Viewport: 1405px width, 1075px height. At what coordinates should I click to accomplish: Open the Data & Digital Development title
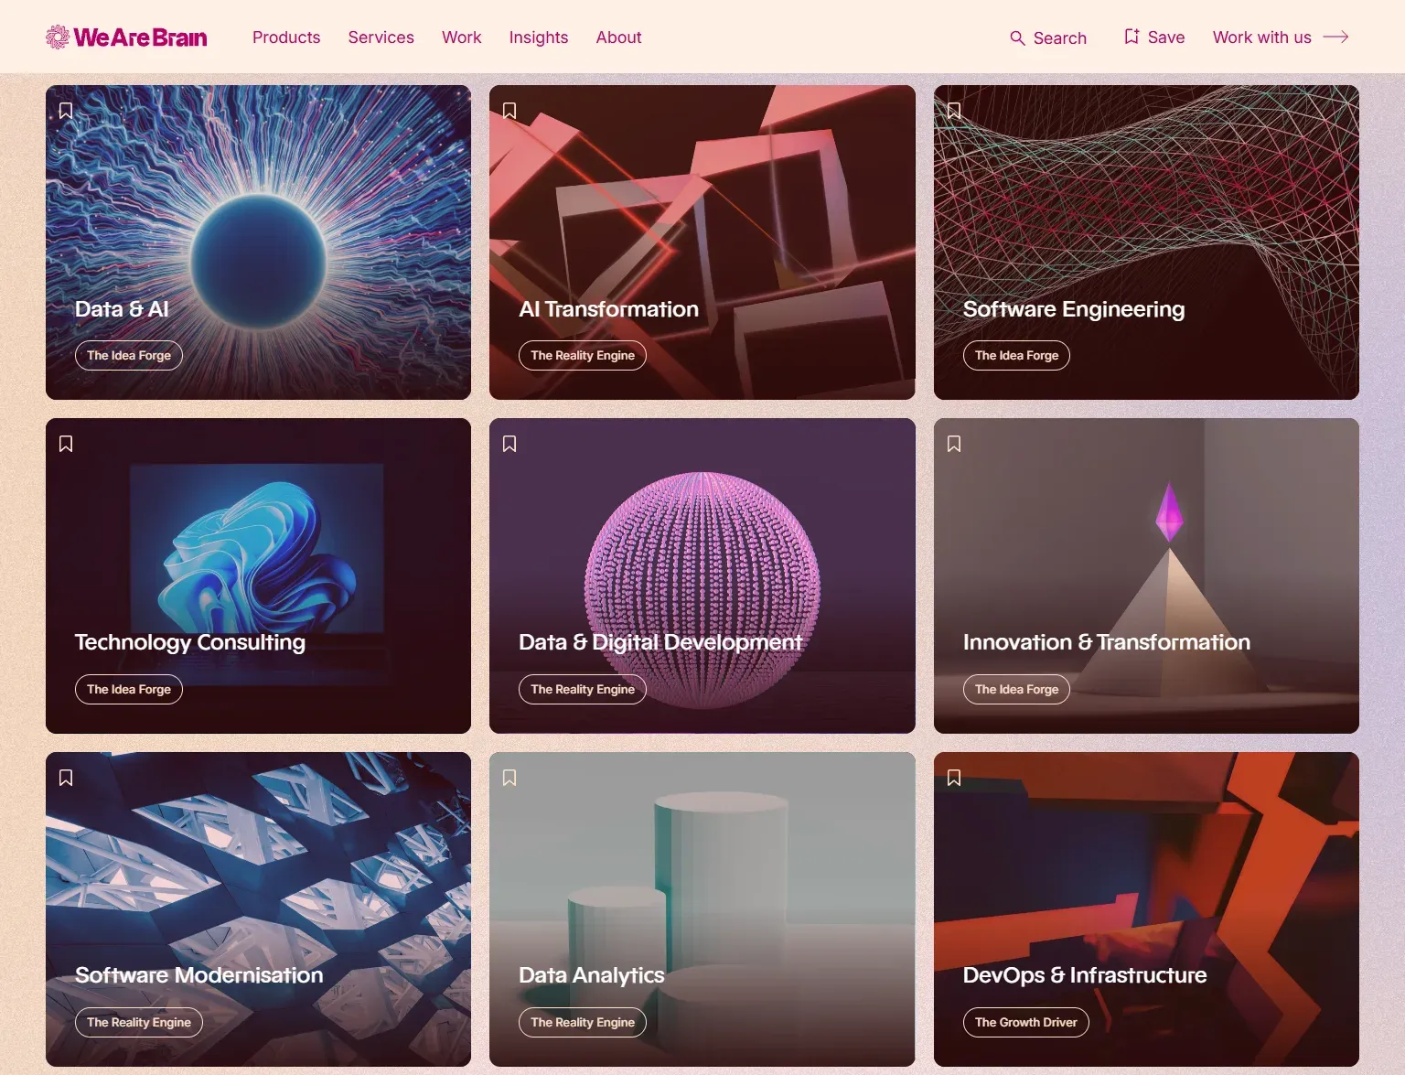click(x=660, y=642)
